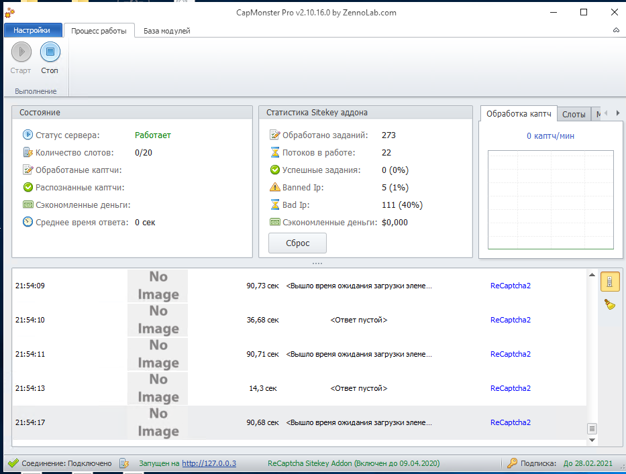Click No Image thumbnail at 21:54:11

point(158,354)
